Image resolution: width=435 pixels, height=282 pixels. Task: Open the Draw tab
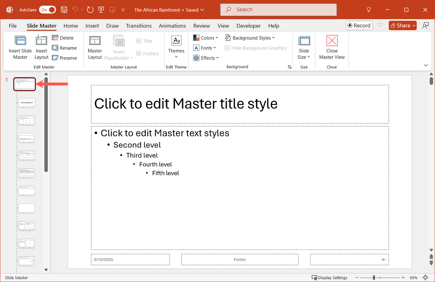112,26
